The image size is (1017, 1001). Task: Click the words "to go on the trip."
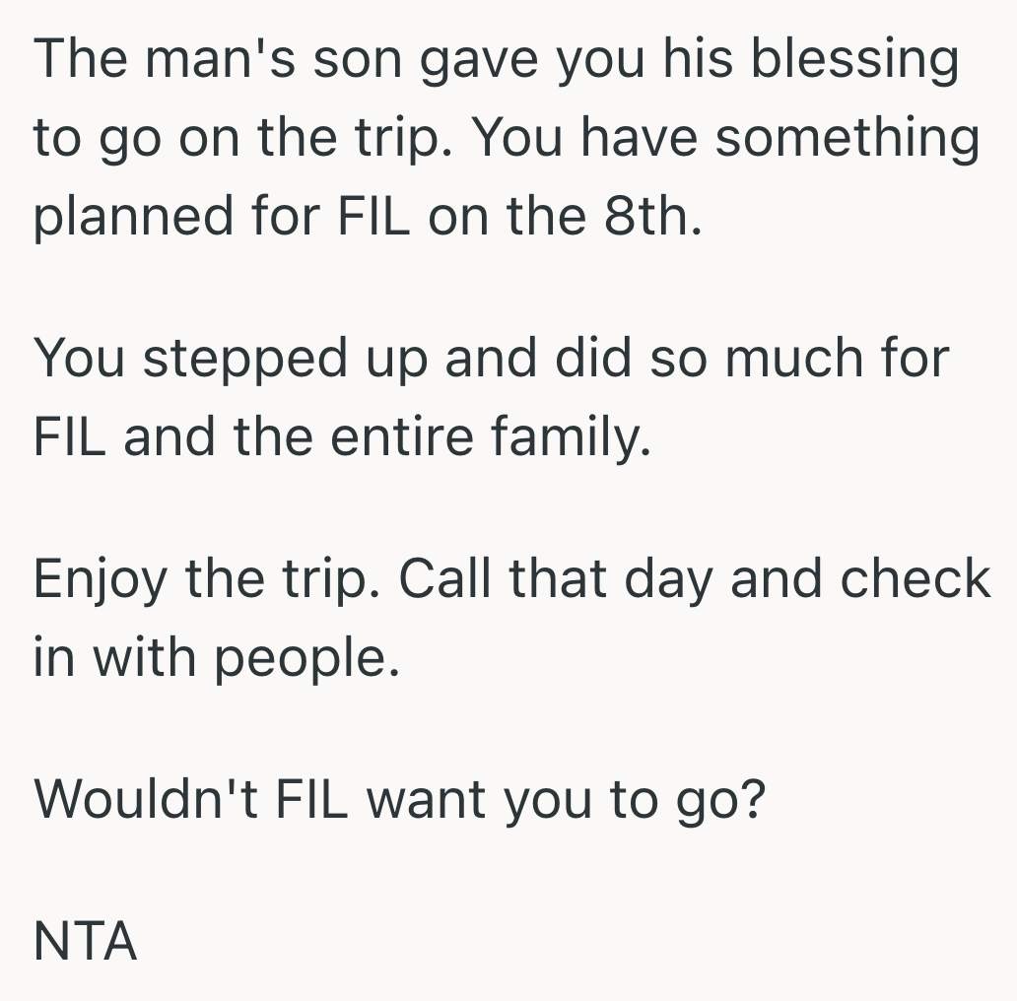(237, 139)
